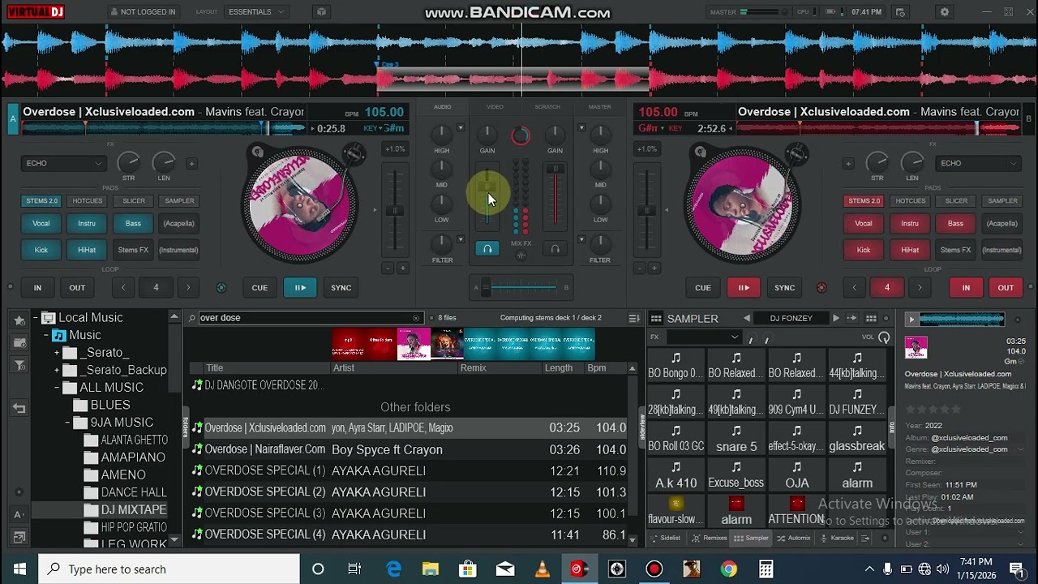The height and width of the screenshot is (584, 1038).
Task: Trigger the 'glassbreak' sampler pad
Action: point(857,438)
